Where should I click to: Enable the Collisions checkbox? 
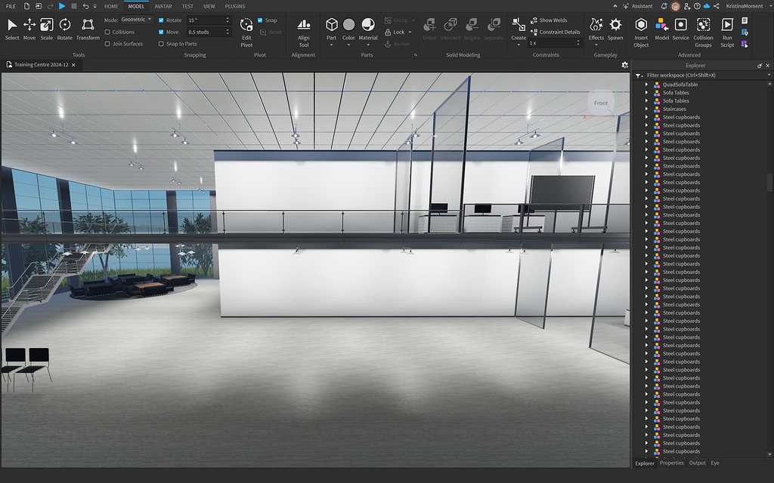[108, 32]
